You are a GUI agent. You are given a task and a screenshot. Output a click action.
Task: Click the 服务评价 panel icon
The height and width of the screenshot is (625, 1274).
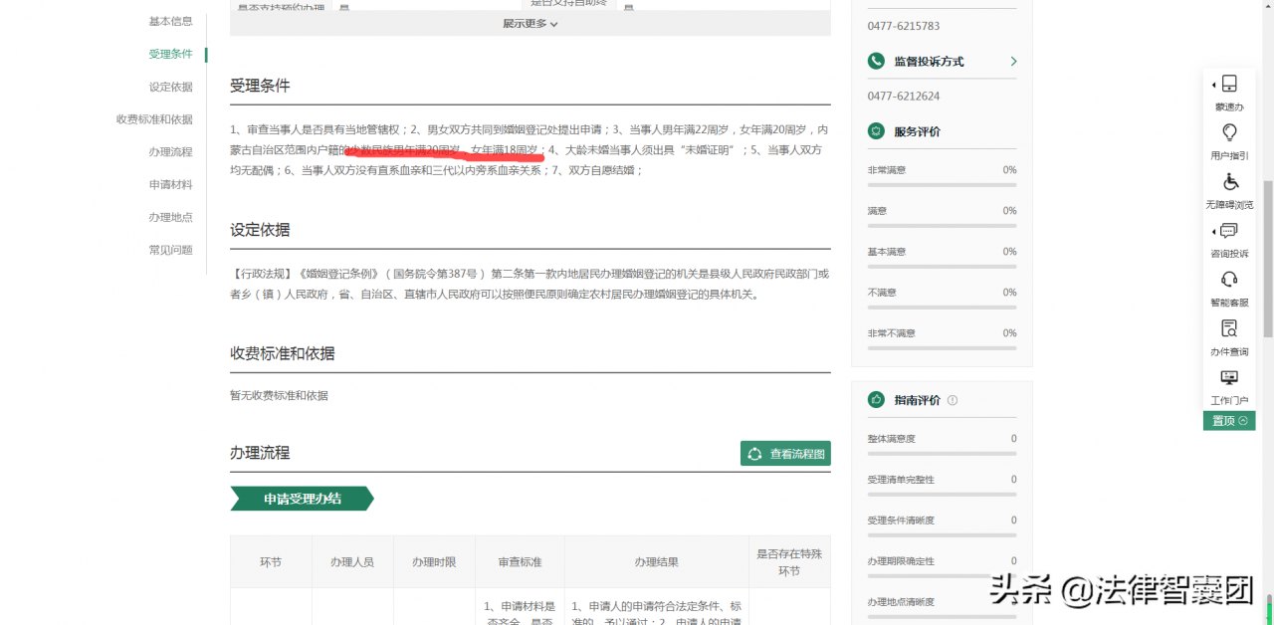point(876,130)
